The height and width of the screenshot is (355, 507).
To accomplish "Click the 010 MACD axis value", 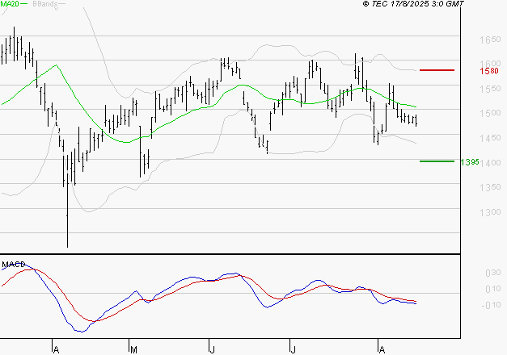I will click(493, 289).
